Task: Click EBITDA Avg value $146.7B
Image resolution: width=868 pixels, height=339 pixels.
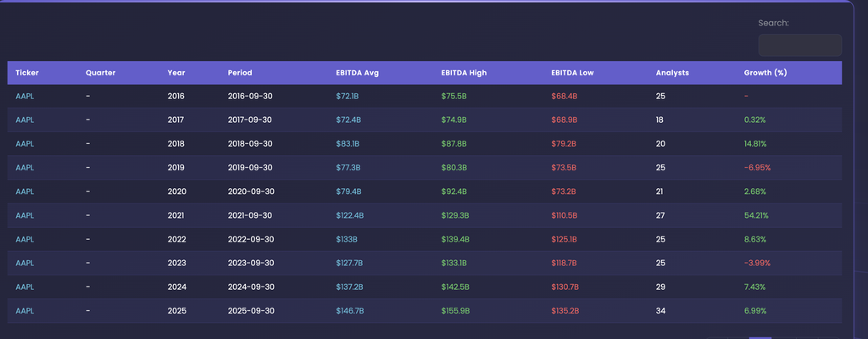Action: (350, 311)
